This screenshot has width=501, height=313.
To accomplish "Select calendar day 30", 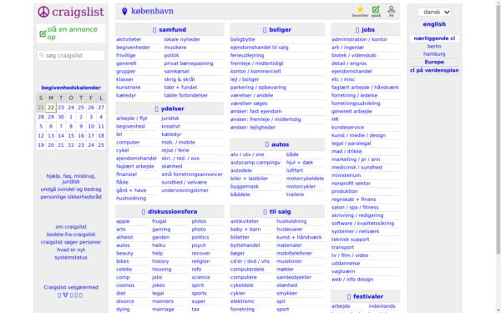I will coord(61,117).
